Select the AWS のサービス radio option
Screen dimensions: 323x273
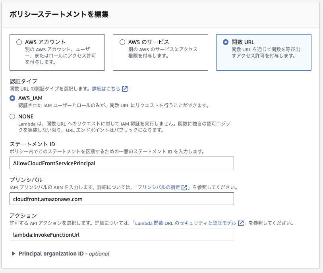tap(122, 42)
